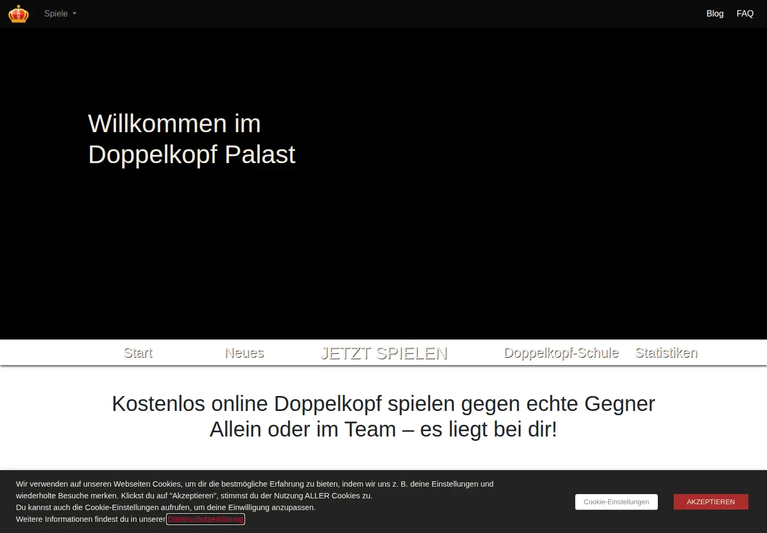Viewport: 767px width, 533px height.
Task: Click the Willkommen im Doppelkopf Palast heading
Action: click(x=192, y=139)
